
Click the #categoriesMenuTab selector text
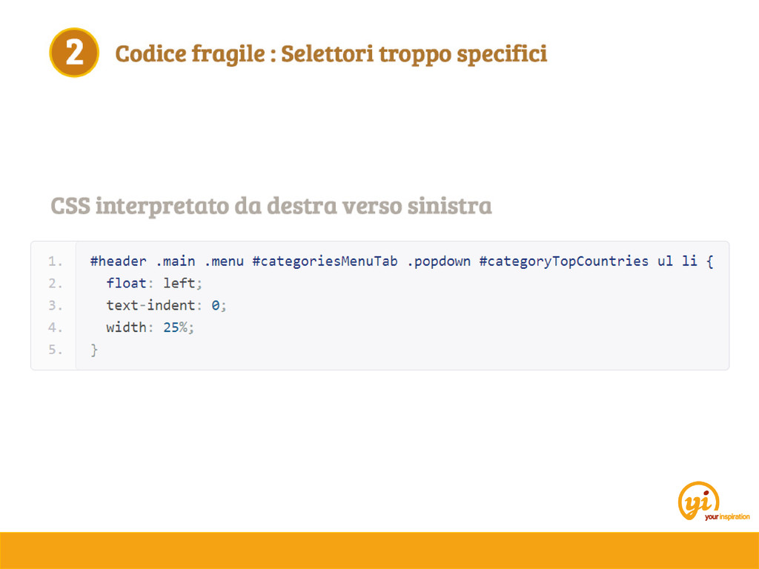click(x=325, y=262)
